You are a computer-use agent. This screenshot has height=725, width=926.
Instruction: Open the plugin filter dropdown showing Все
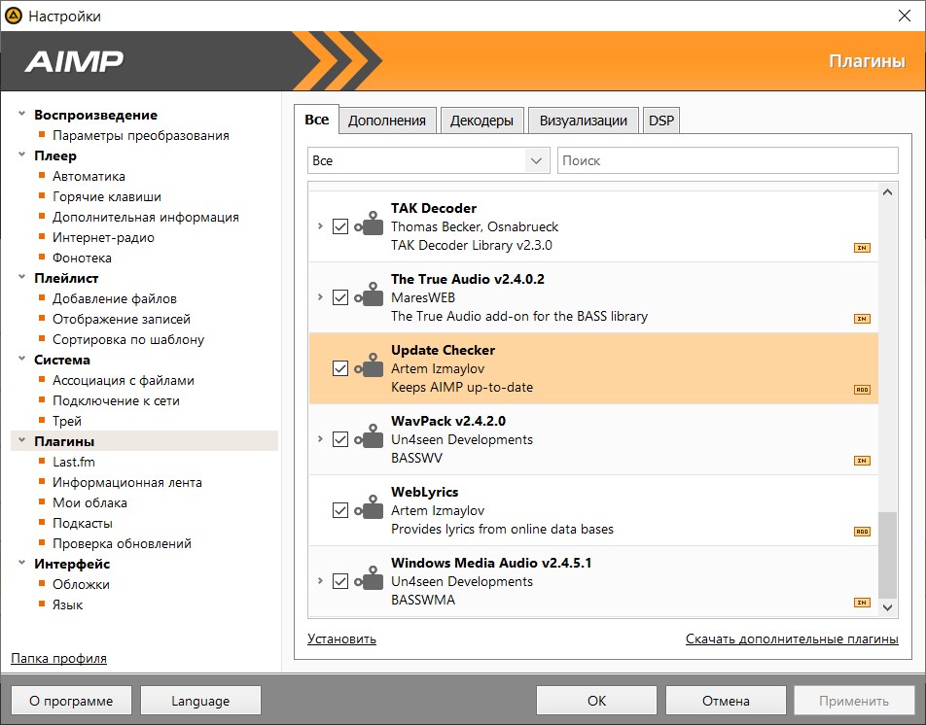[x=428, y=160]
